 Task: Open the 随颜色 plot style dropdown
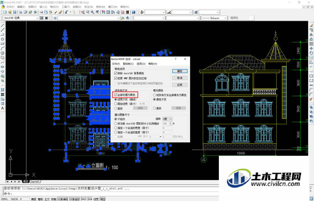tap(241, 18)
